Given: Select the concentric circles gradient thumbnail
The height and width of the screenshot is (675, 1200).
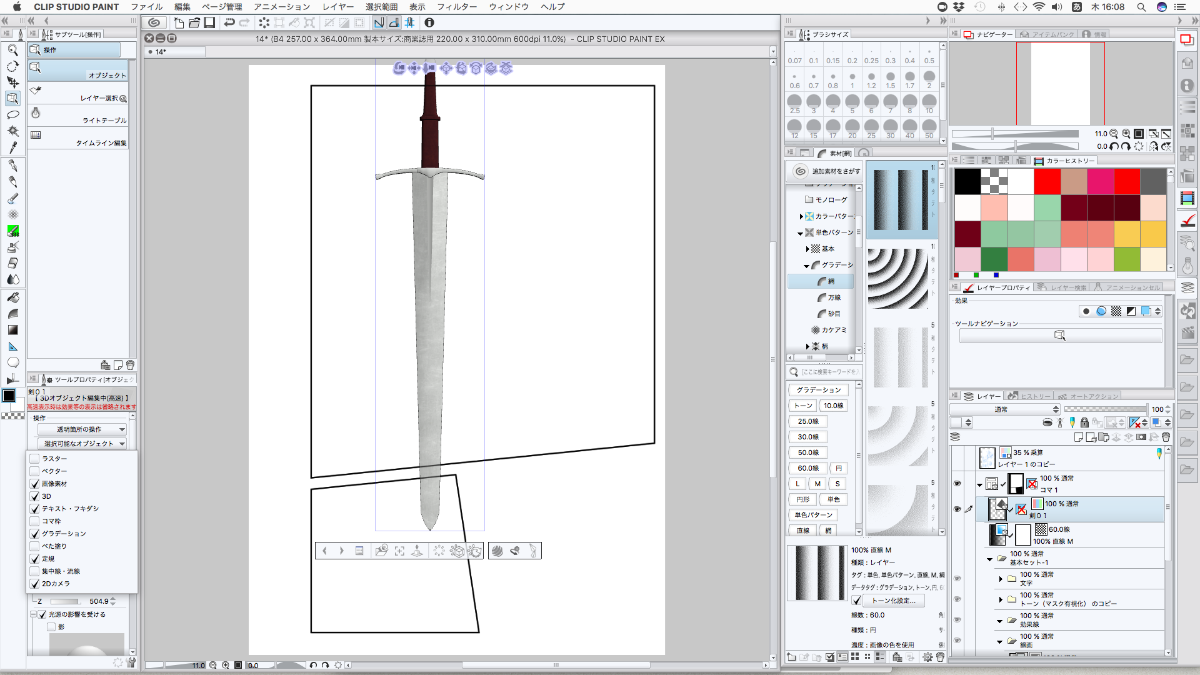Looking at the screenshot, I should click(897, 279).
